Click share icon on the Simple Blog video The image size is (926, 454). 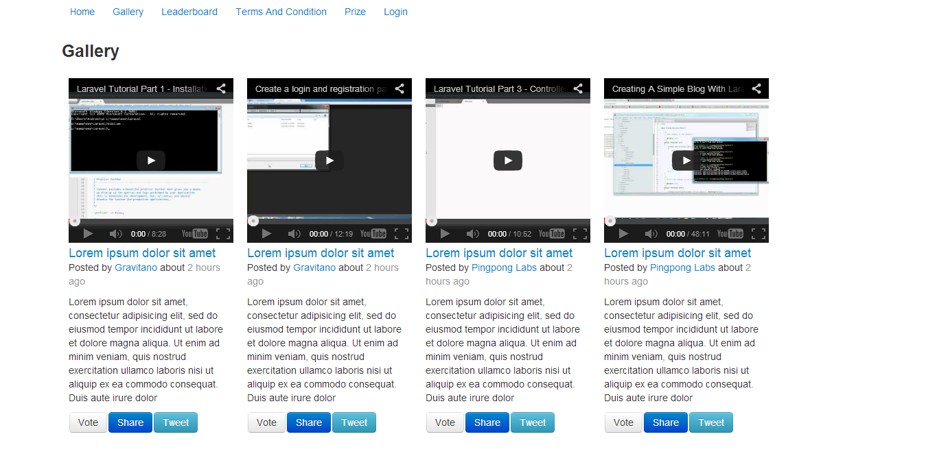[x=756, y=88]
